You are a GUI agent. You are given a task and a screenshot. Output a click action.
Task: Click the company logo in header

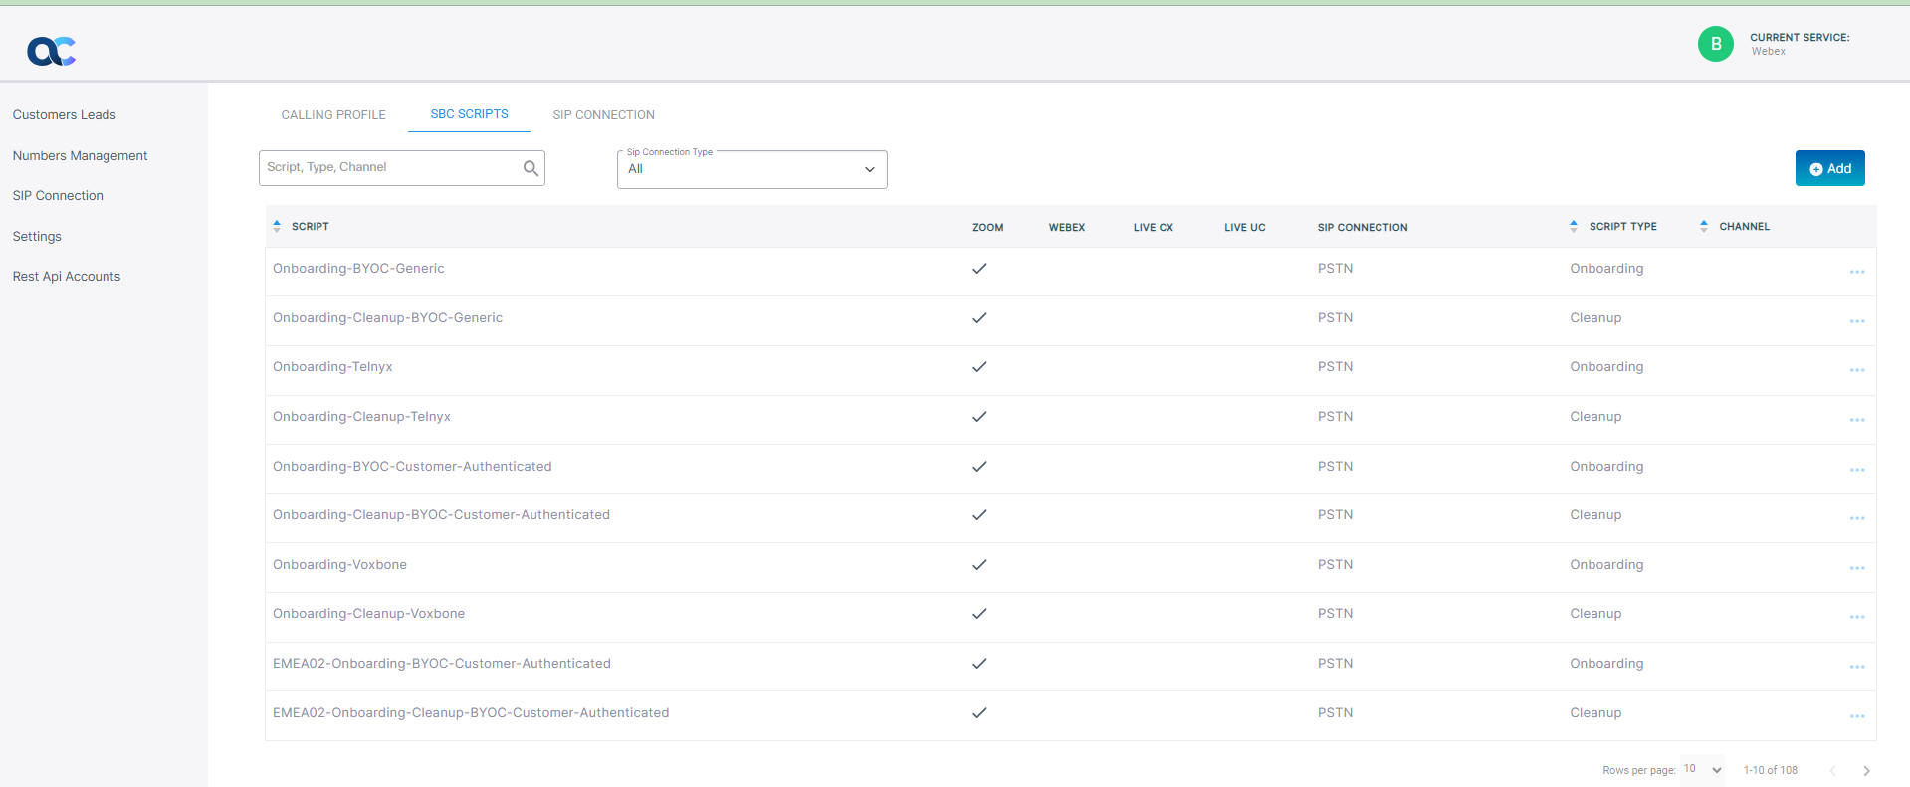[x=52, y=51]
